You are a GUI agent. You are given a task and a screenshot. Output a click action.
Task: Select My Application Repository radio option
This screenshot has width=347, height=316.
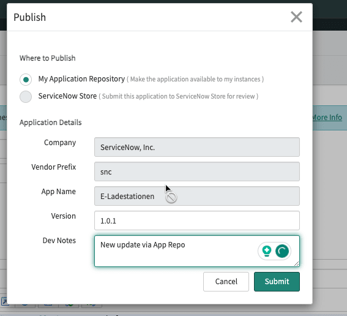(26, 80)
